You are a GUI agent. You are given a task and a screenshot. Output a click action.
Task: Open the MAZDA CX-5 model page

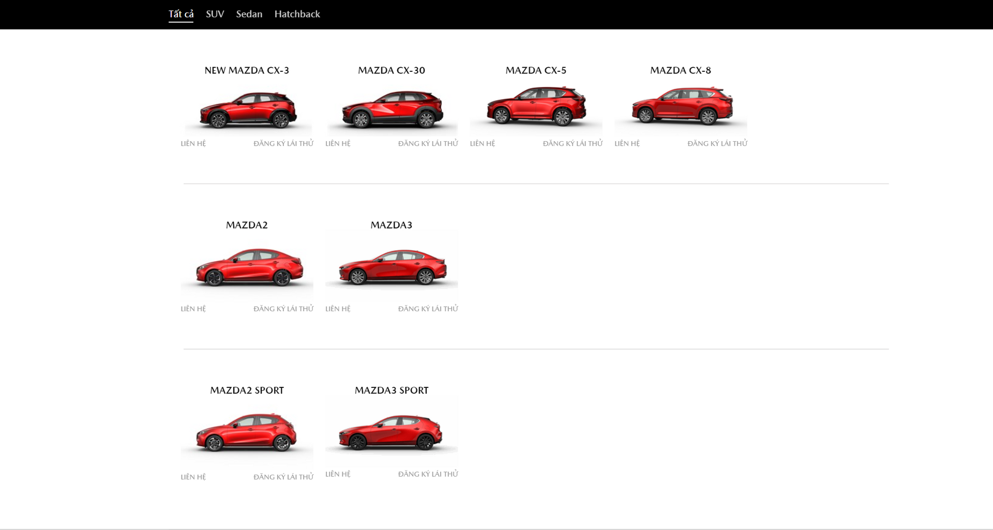(536, 70)
